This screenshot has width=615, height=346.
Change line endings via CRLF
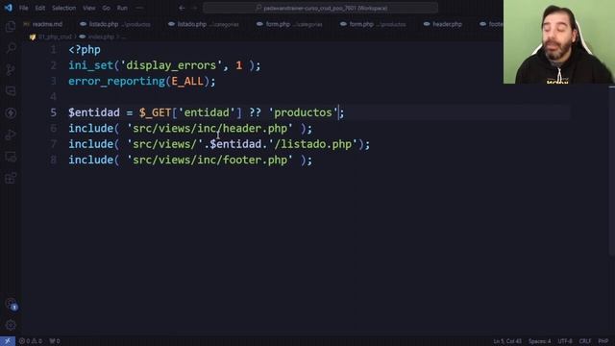pos(585,341)
